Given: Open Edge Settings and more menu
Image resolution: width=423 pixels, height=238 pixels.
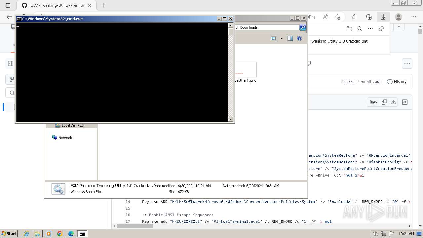Looking at the screenshot, I should (x=414, y=17).
